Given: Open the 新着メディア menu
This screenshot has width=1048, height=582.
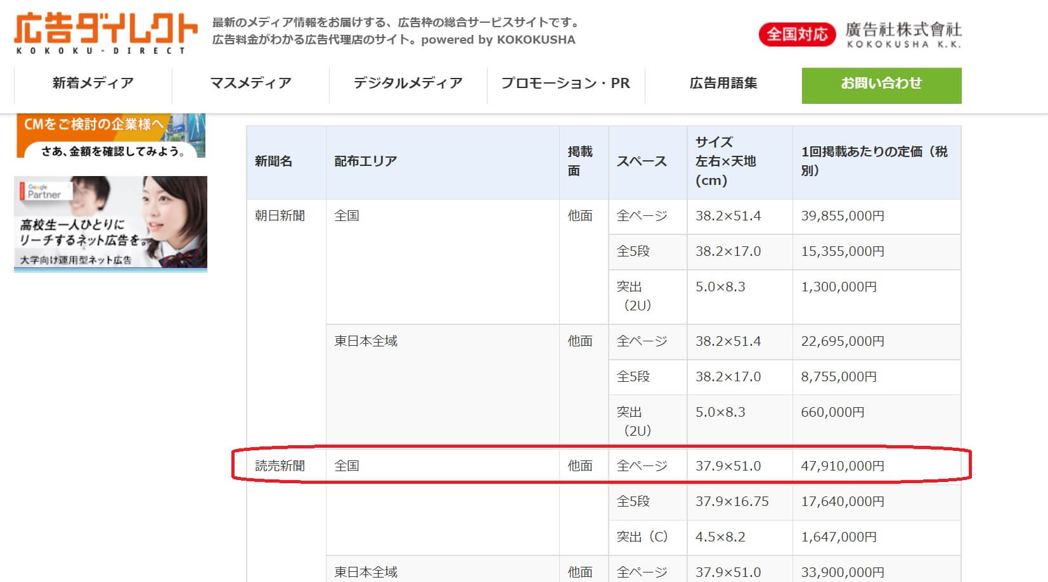Looking at the screenshot, I should (93, 83).
